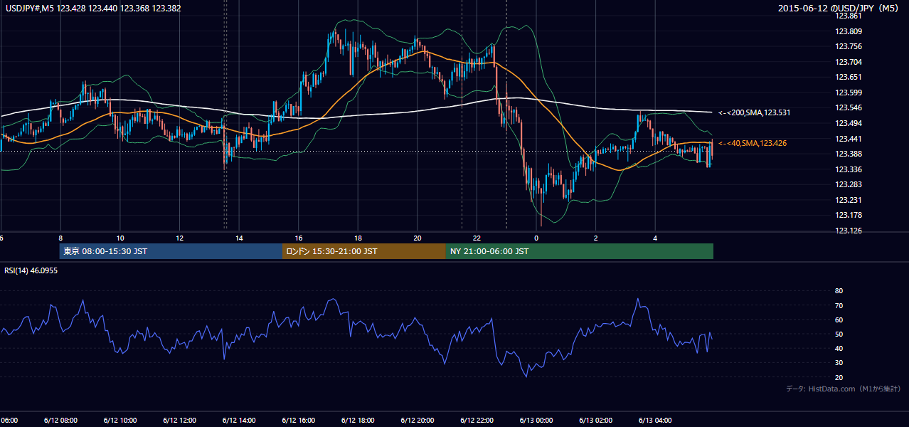Click price level 123.546 on price axis
909x427 pixels.
[848, 107]
